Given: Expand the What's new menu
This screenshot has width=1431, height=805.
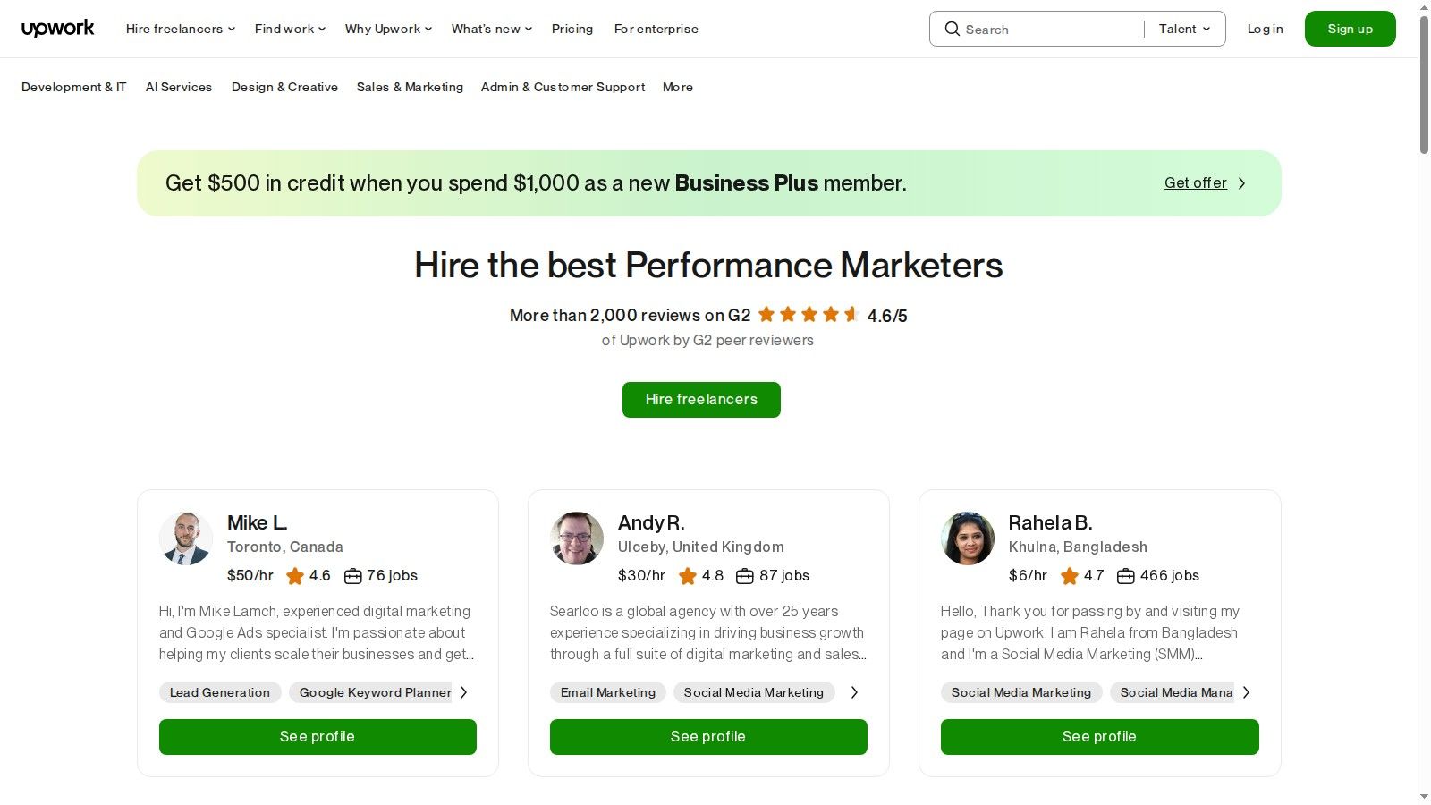Looking at the screenshot, I should pyautogui.click(x=490, y=29).
